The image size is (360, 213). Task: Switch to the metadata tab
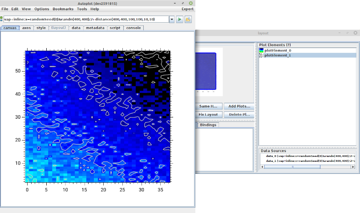pos(95,28)
